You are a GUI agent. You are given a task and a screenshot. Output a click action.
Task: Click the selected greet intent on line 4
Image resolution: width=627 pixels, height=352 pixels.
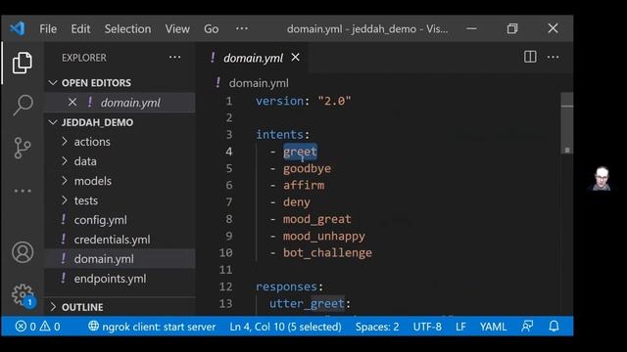point(300,152)
